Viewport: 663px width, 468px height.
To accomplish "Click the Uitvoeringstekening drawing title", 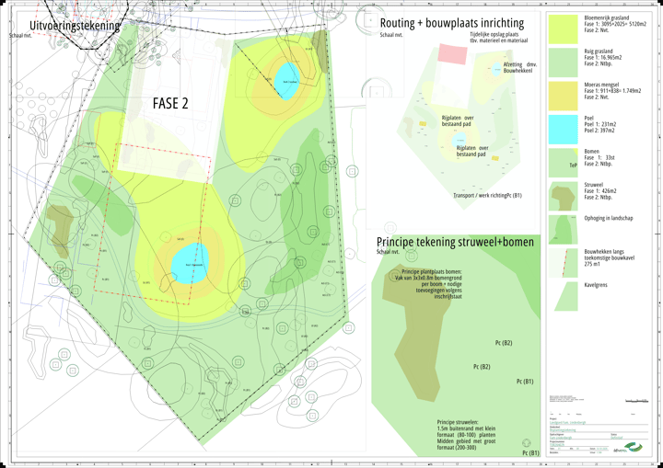I will tap(75, 26).
